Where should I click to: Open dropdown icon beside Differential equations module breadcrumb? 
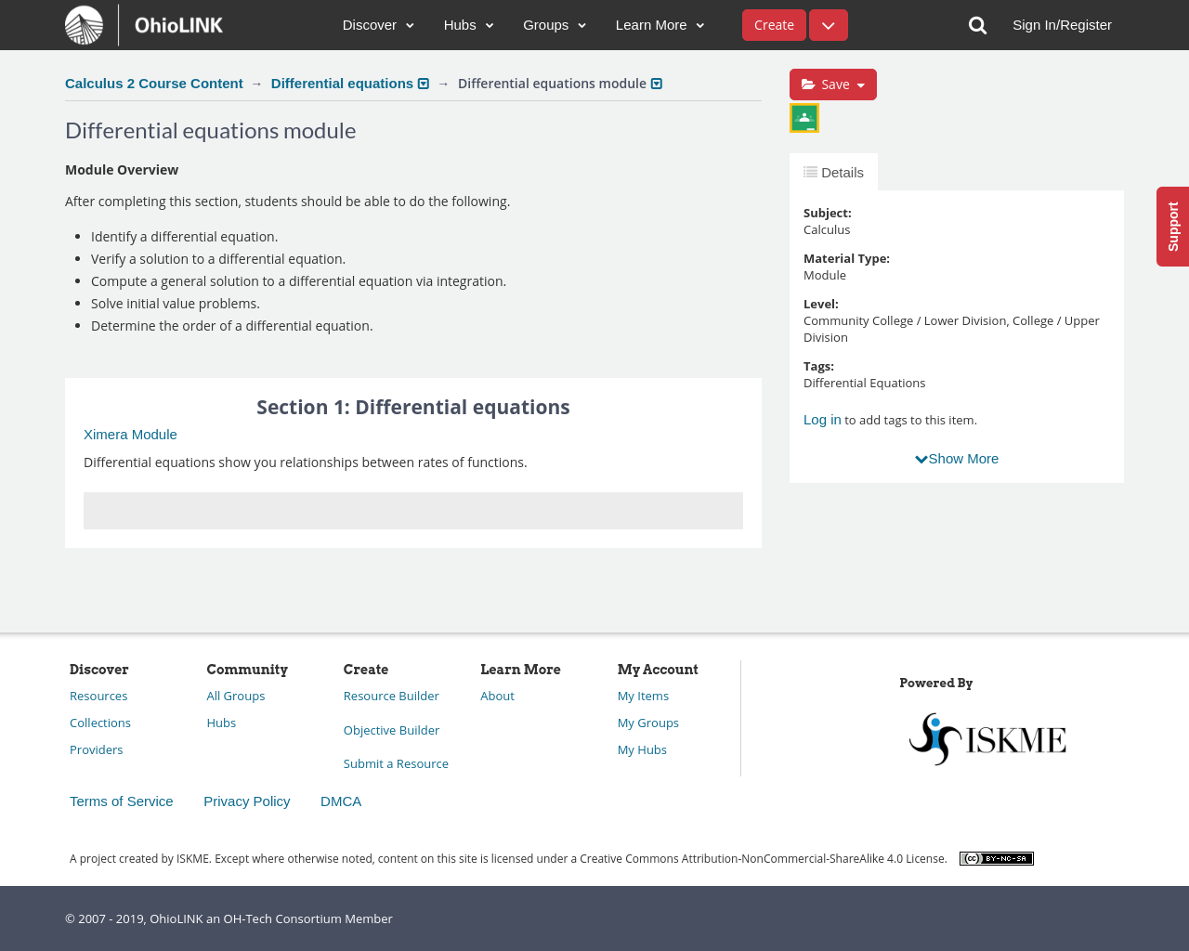[657, 84]
